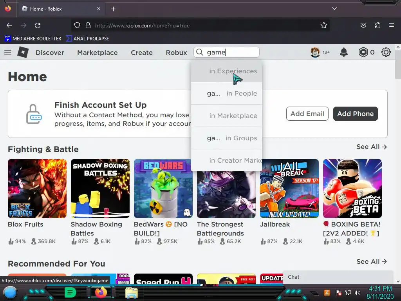Click the Blox Fruits title text

click(x=25, y=225)
